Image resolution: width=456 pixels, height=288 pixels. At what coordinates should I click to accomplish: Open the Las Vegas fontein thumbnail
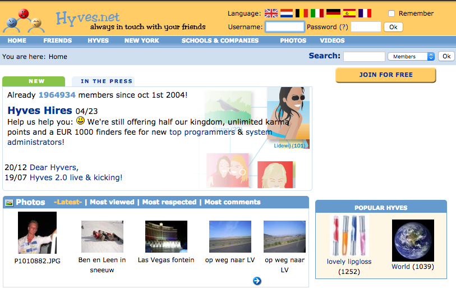(166, 236)
